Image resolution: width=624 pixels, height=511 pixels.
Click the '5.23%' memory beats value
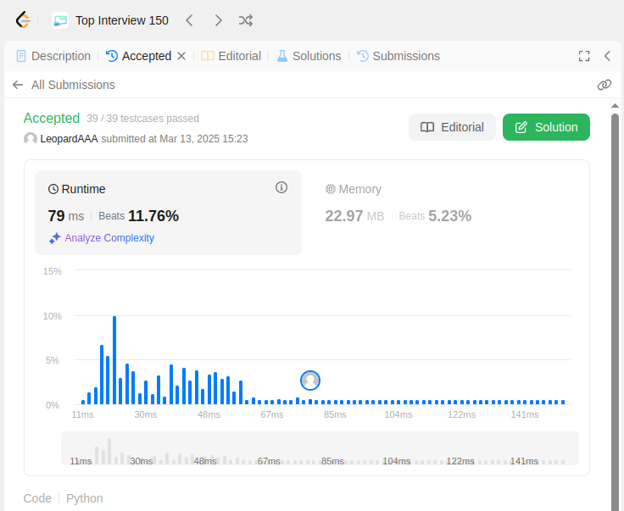click(449, 216)
